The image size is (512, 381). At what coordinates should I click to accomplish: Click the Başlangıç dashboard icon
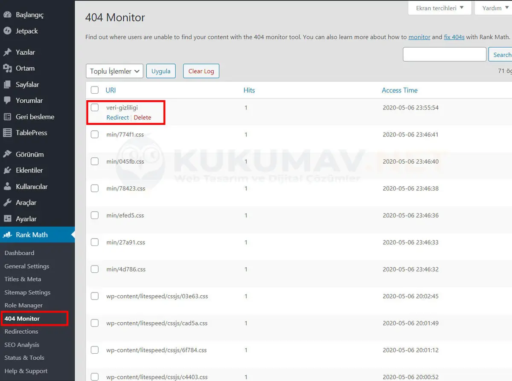pos(7,14)
